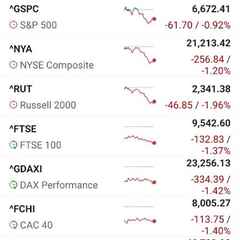Click the Russell 2000 sparkline chart

click(x=140, y=95)
